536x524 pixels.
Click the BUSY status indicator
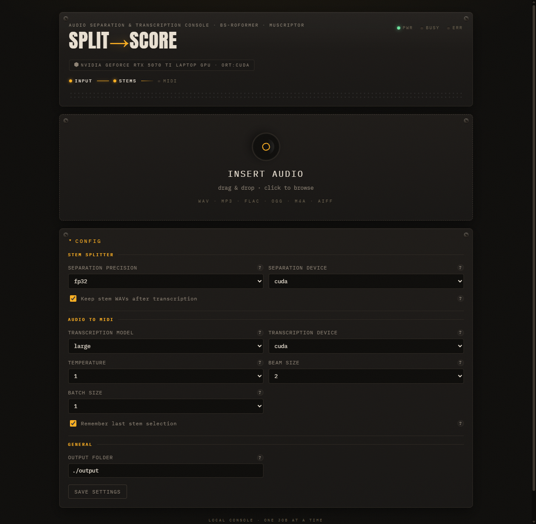tap(430, 28)
